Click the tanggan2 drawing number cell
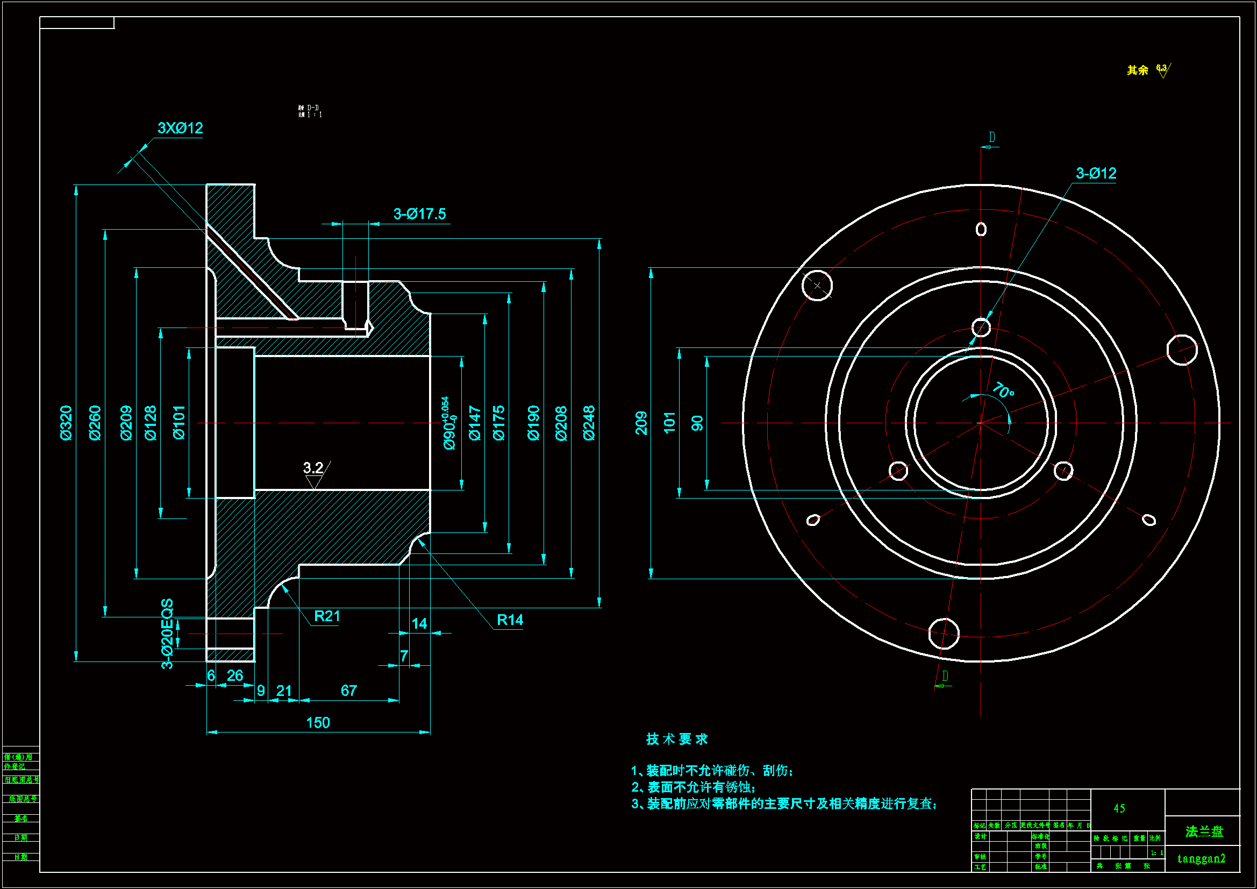 [1201, 858]
